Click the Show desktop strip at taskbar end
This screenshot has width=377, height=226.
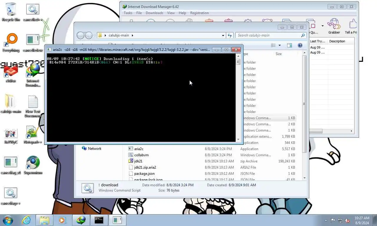click(375, 220)
